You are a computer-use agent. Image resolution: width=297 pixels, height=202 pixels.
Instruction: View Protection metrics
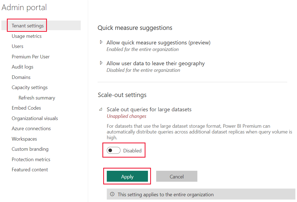(31, 159)
